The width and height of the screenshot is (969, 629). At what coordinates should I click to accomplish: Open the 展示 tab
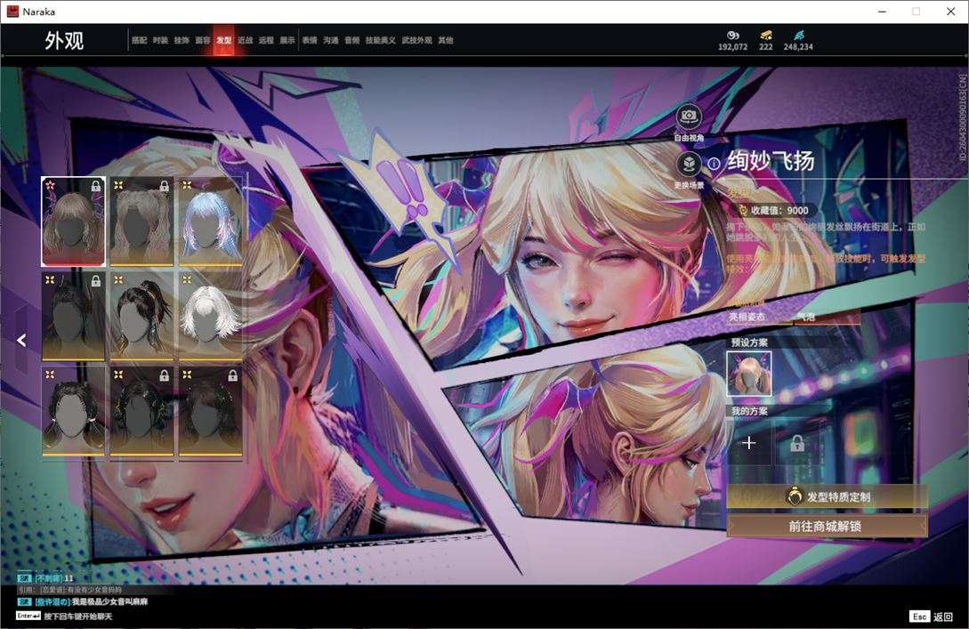287,40
